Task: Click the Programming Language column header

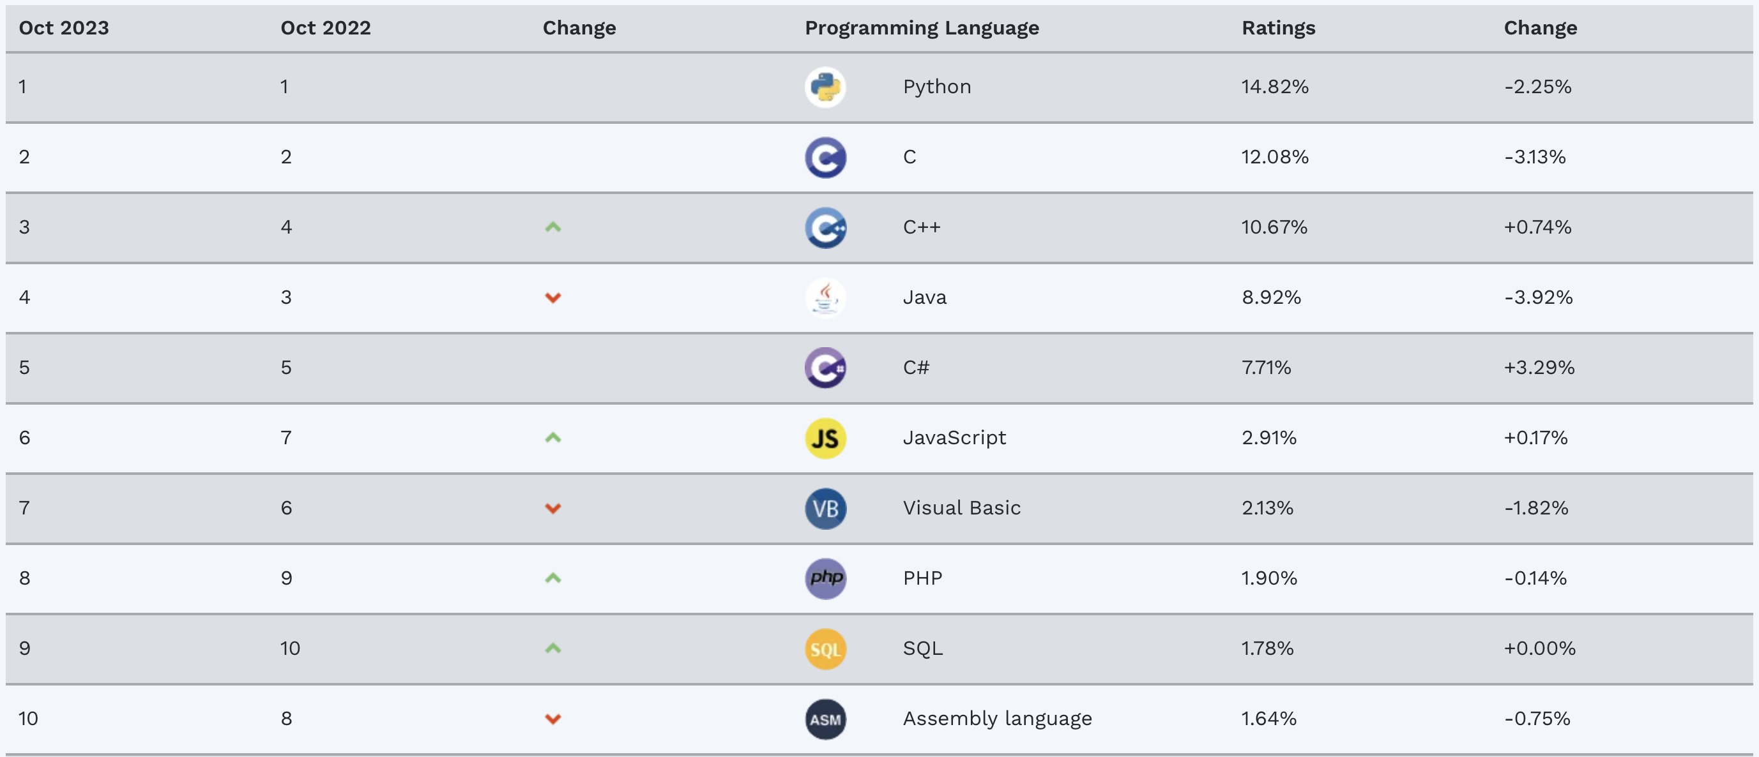Action: [x=921, y=28]
